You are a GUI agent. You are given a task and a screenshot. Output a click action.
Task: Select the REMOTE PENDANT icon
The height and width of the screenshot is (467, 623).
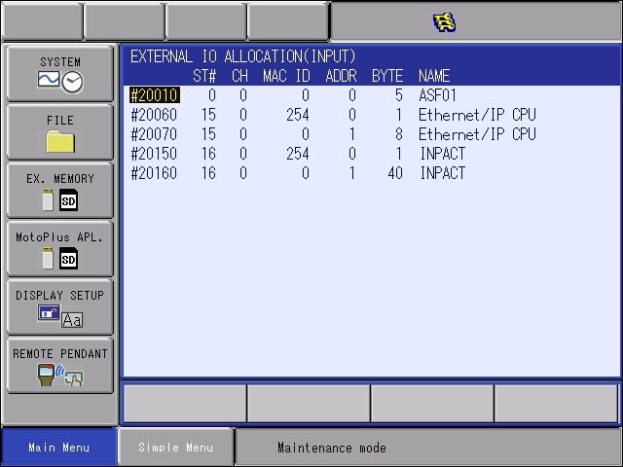(60, 365)
